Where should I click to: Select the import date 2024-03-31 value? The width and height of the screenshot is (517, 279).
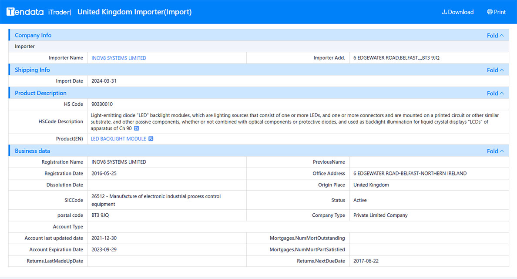point(104,81)
